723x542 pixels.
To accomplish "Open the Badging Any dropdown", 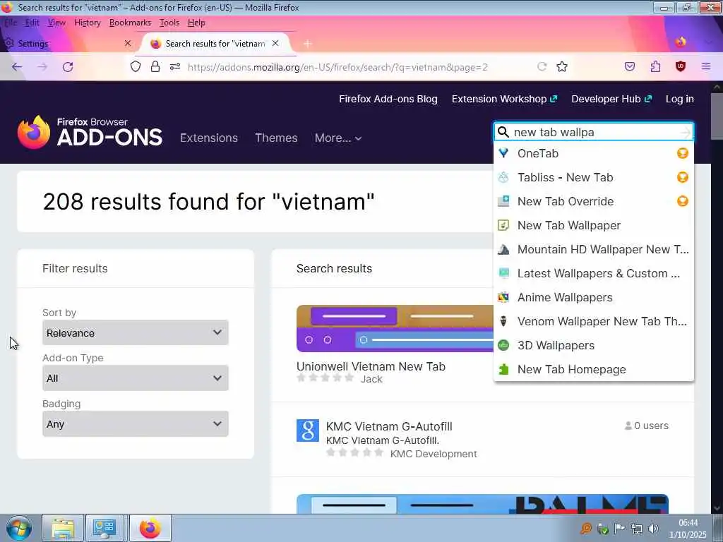I will tap(135, 424).
